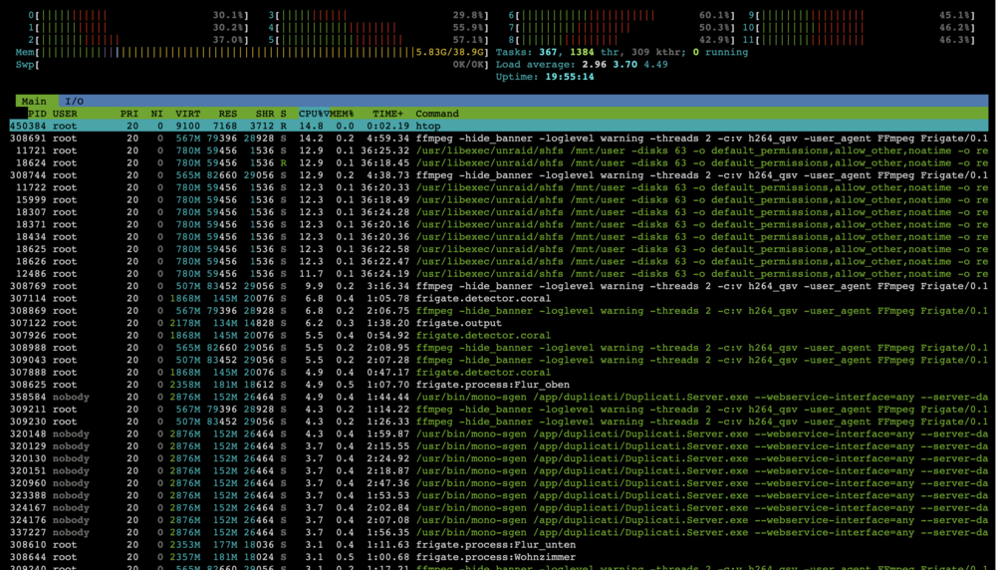The height and width of the screenshot is (570, 996).
Task: Select frigate.detector.coral process PID 307926
Action: click(499, 336)
